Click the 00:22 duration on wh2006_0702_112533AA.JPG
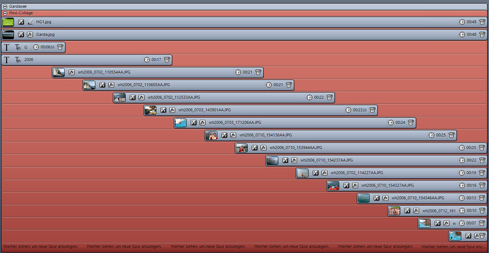 point(319,97)
